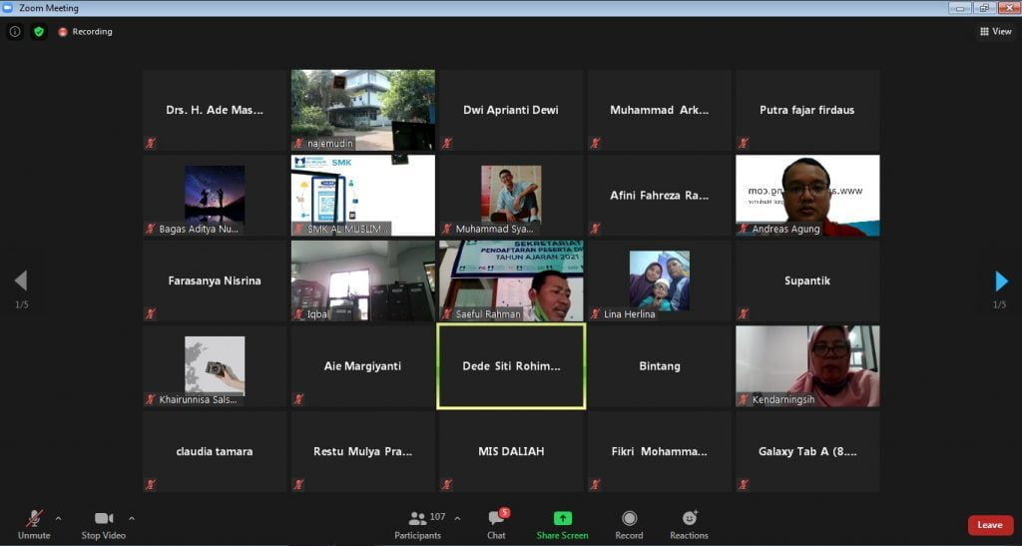Select Muhammad Ark... participant tile

coord(660,110)
